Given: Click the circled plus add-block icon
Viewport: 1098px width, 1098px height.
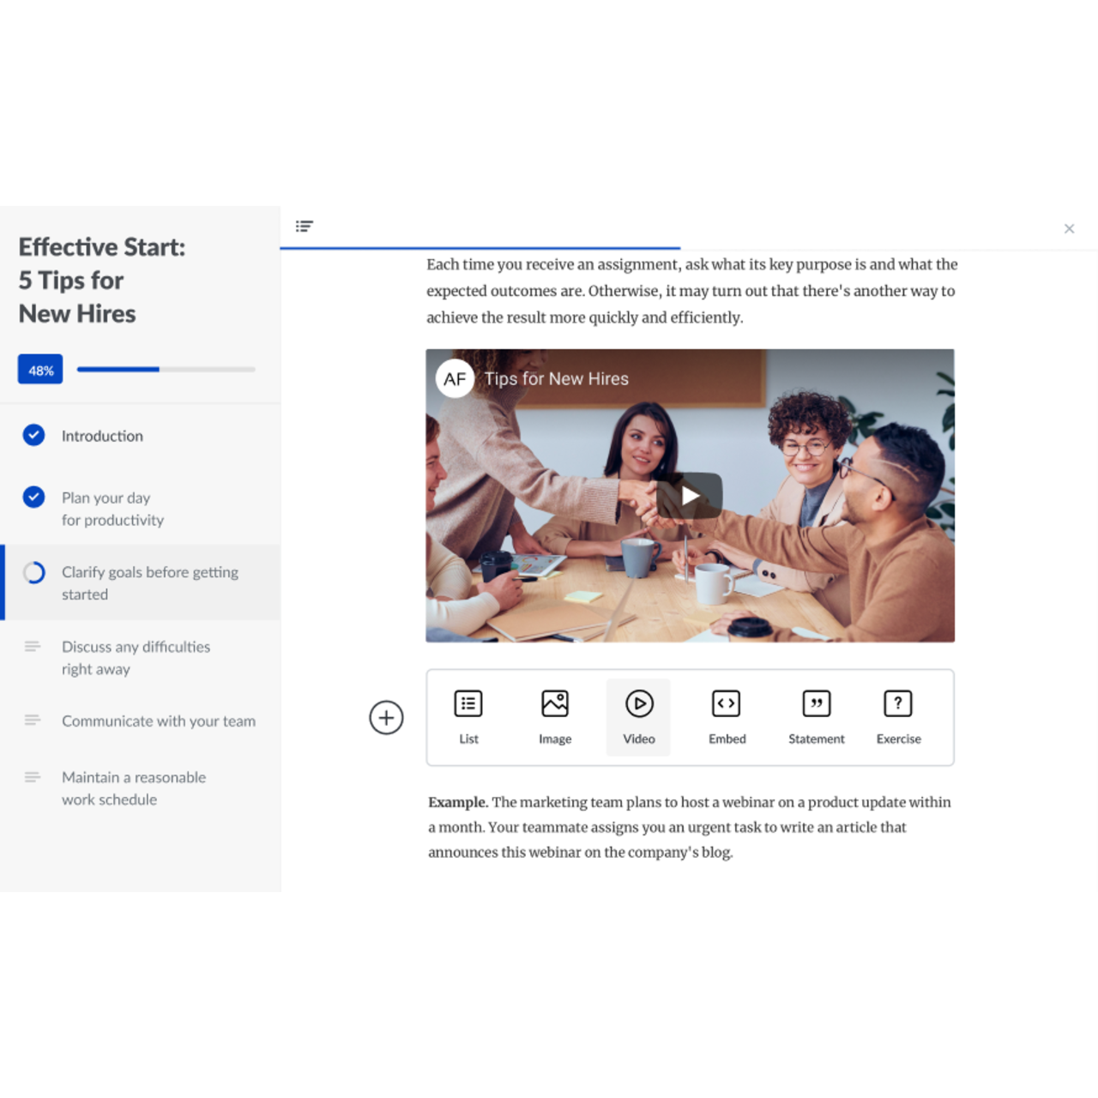Looking at the screenshot, I should pos(386,717).
